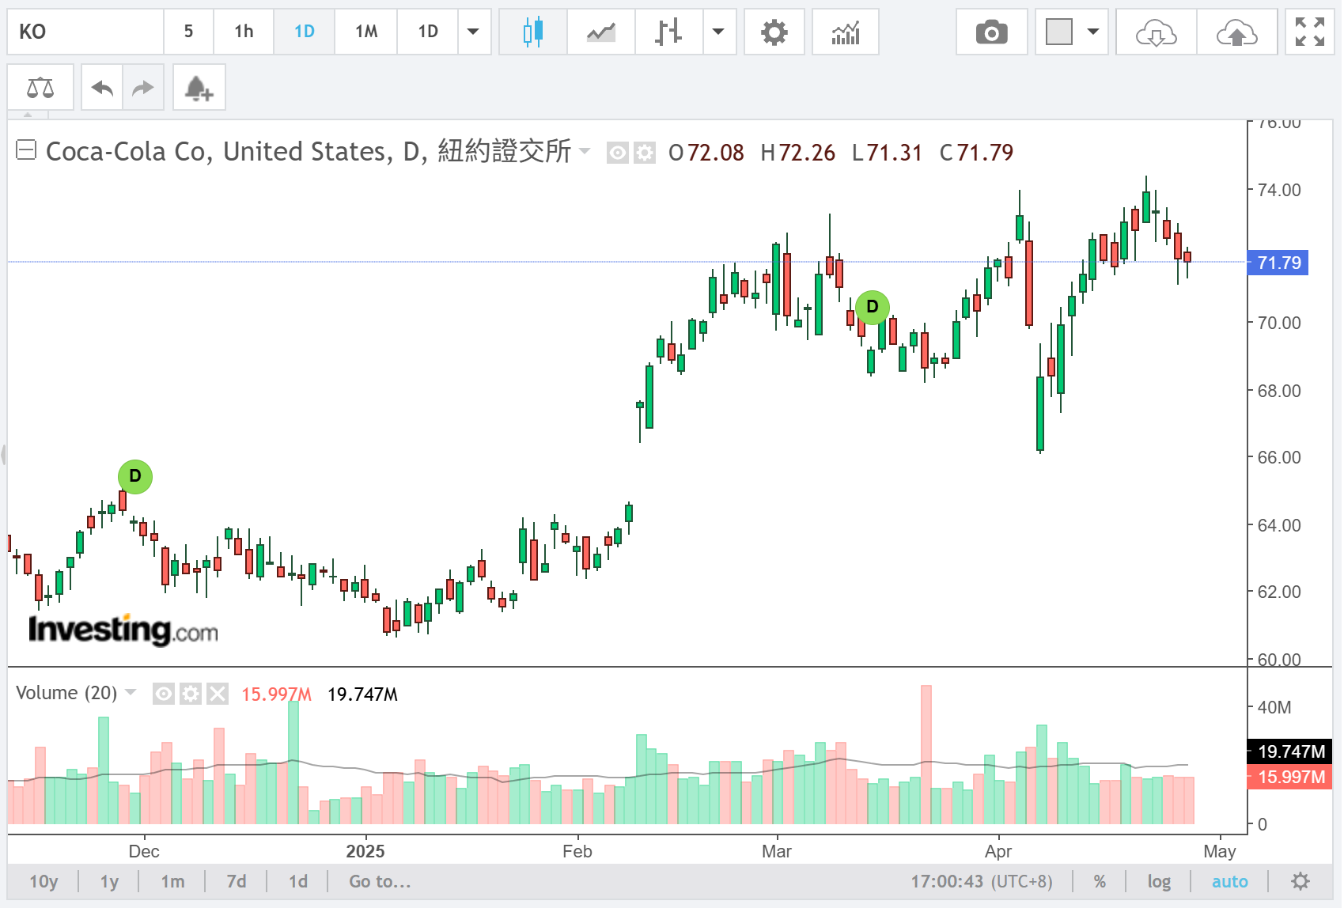
Task: Toggle log scale mode
Action: tap(1158, 881)
